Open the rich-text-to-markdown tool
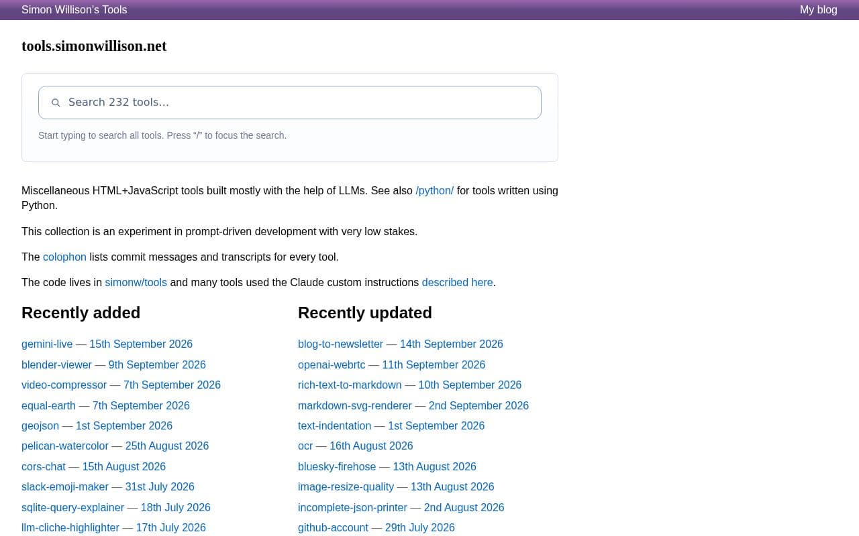859x536 pixels. tap(350, 385)
